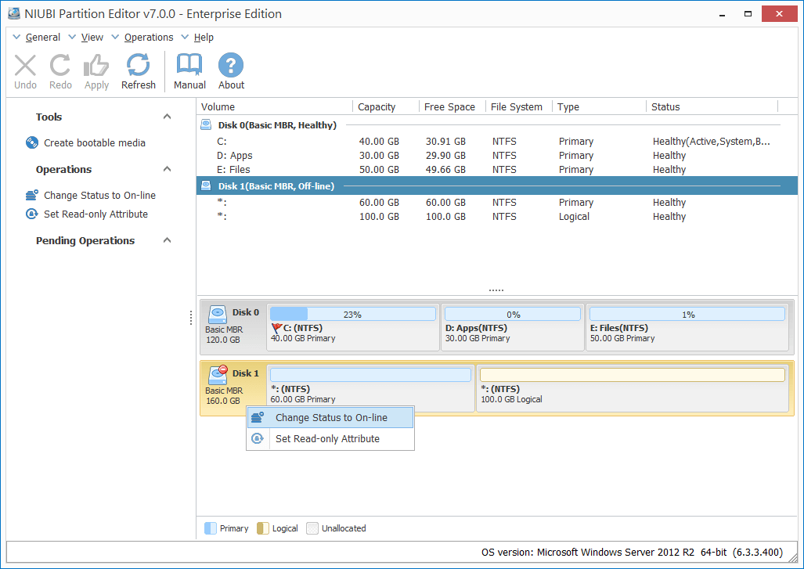Viewport: 804px width, 569px height.
Task: Click the Disk 1 icon in volume list header
Action: [x=206, y=185]
